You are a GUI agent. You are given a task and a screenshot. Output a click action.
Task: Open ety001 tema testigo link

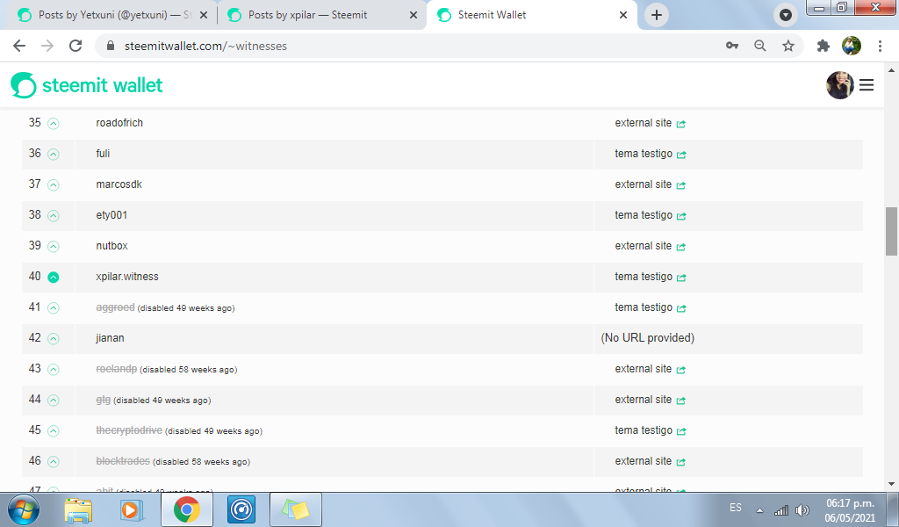coord(651,215)
